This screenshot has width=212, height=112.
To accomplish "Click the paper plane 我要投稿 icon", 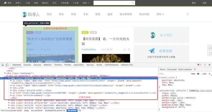I will pos(152,51).
